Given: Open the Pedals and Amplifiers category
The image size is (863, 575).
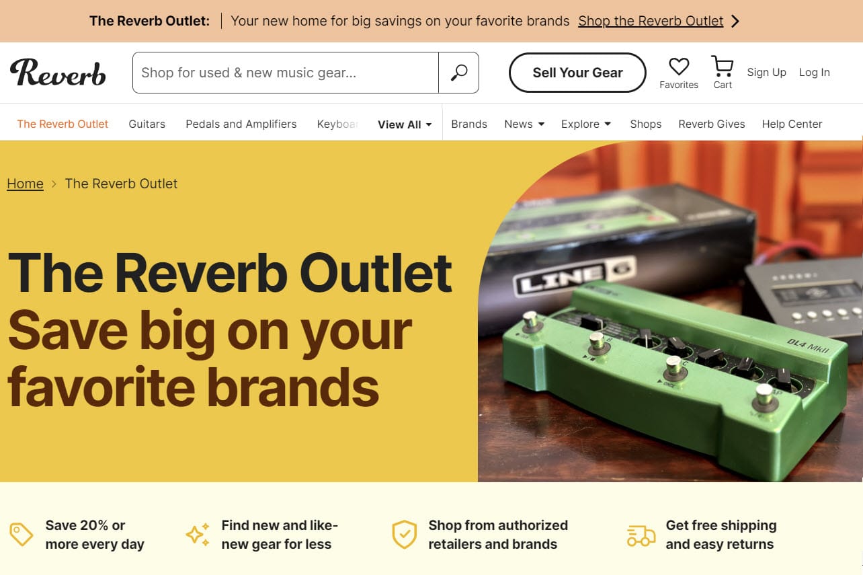Looking at the screenshot, I should click(241, 124).
